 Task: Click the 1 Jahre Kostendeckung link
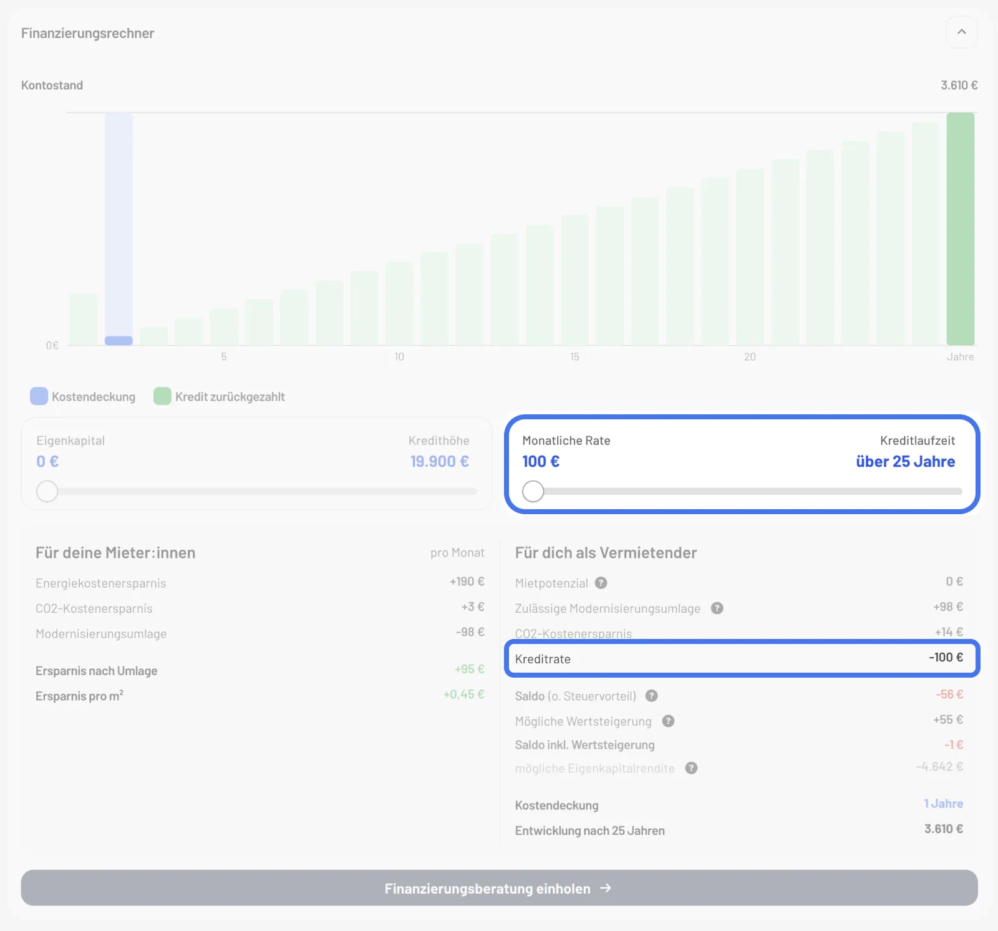943,804
